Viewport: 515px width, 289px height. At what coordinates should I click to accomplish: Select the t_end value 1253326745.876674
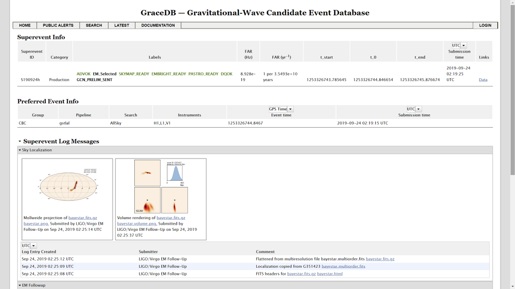click(x=420, y=80)
